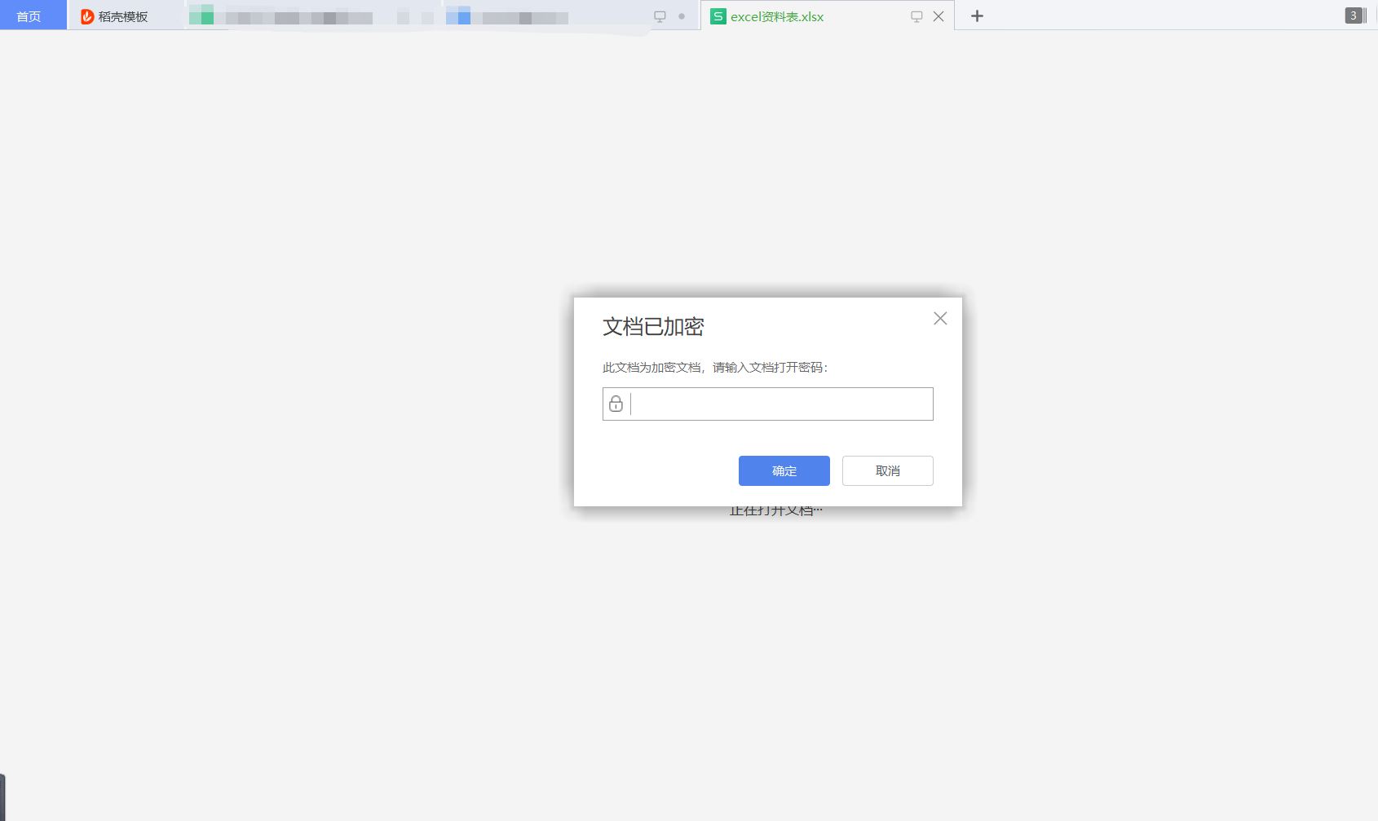Confirm password with 确定 button

tap(784, 470)
